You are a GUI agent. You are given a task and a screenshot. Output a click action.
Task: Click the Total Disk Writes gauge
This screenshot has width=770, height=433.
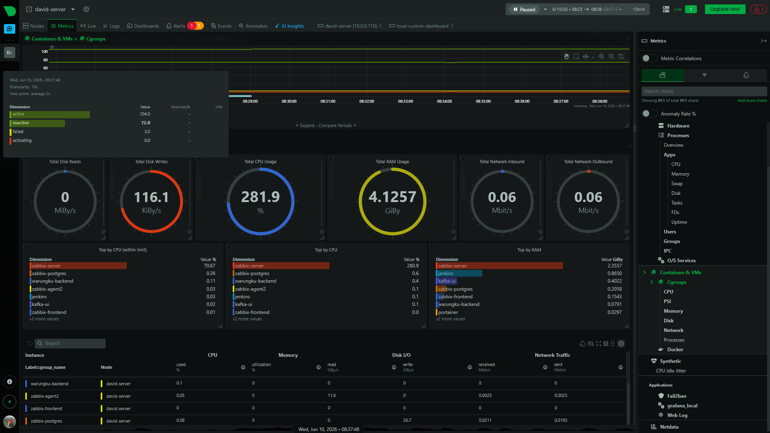pos(151,201)
